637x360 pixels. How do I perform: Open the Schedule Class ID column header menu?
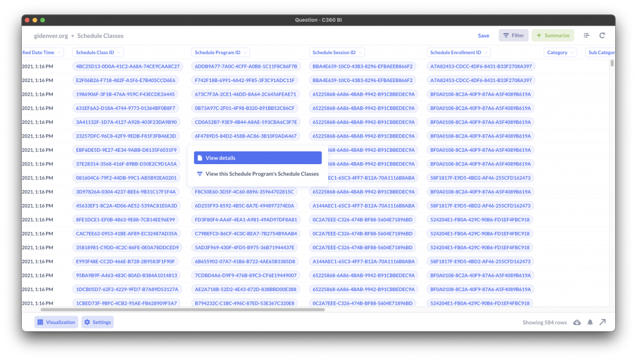98,52
